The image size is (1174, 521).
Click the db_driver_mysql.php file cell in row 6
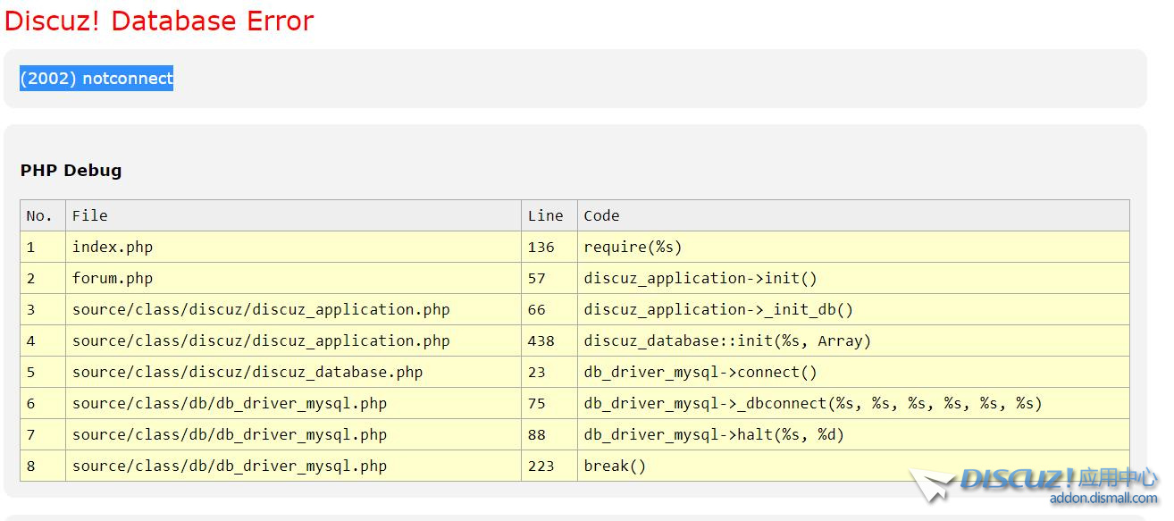tap(293, 403)
